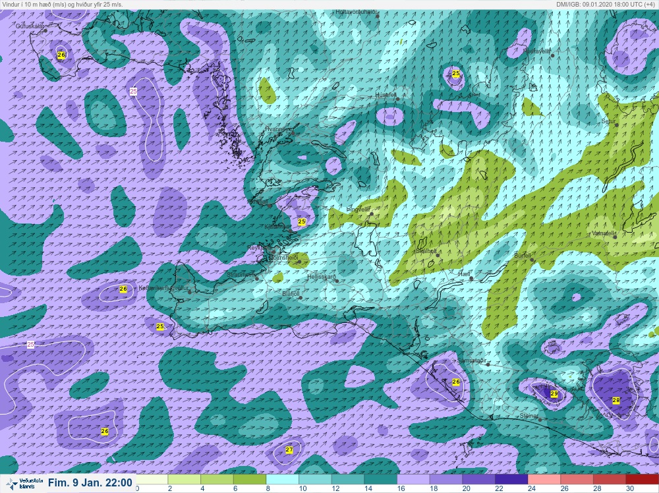Screen dimensions: 659x493
Task: Pick the violet 20–22 m/s legend swatch
Action: pos(478,479)
